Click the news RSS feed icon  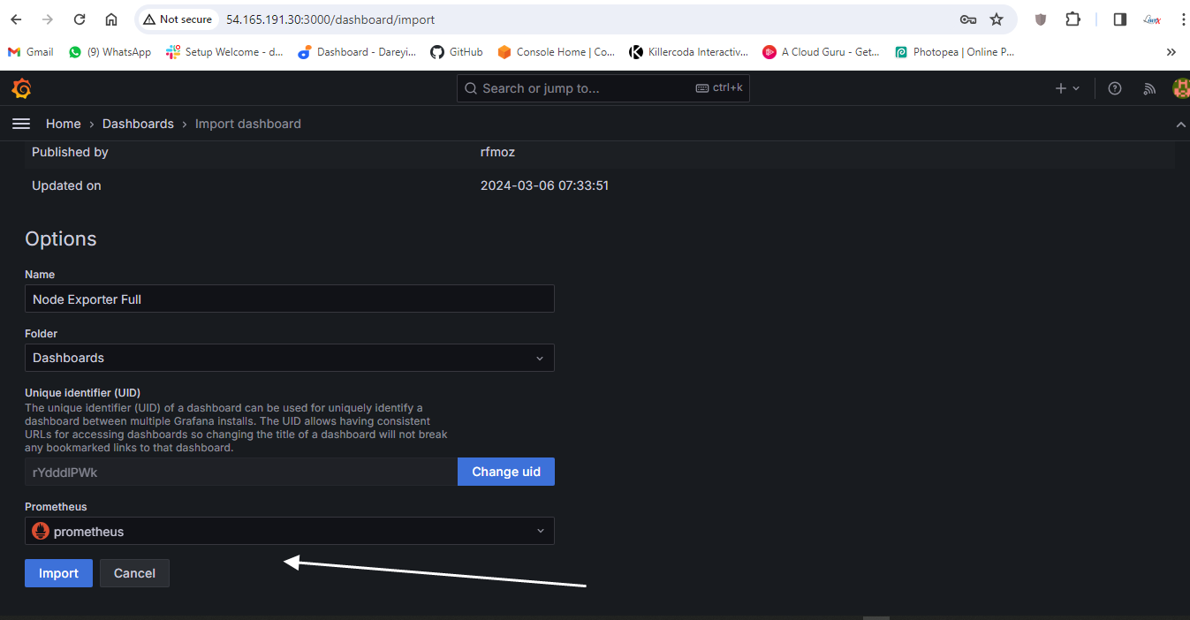tap(1149, 88)
